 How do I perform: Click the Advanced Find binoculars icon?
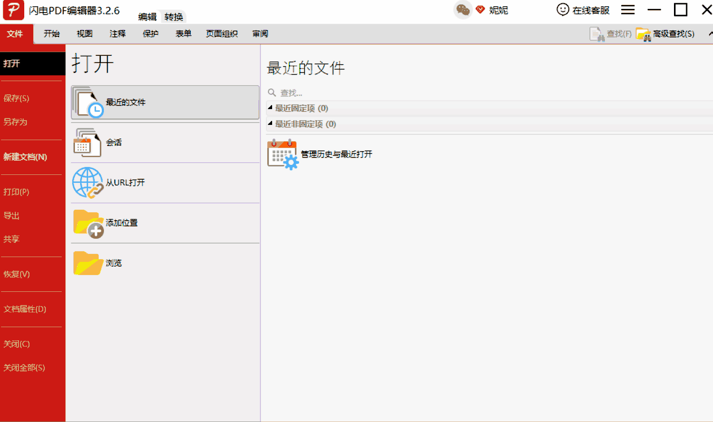643,34
